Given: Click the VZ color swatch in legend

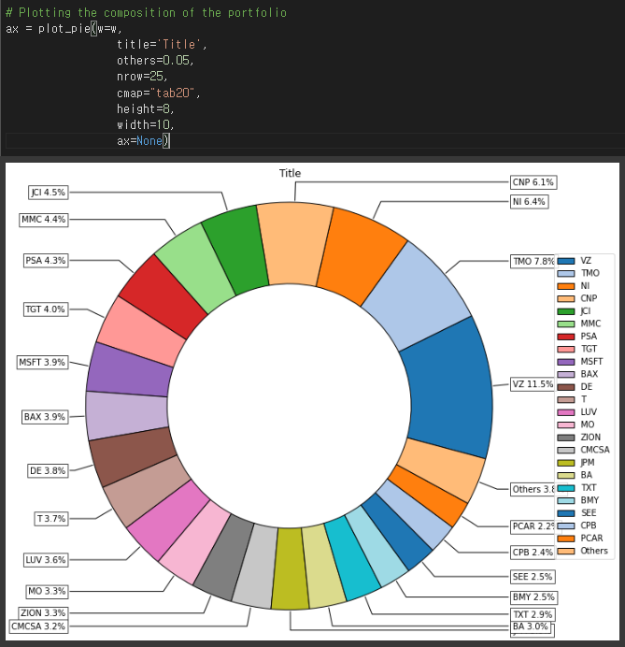Looking at the screenshot, I should [565, 261].
